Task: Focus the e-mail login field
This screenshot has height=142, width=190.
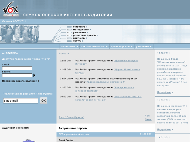Action: (x=17, y=68)
